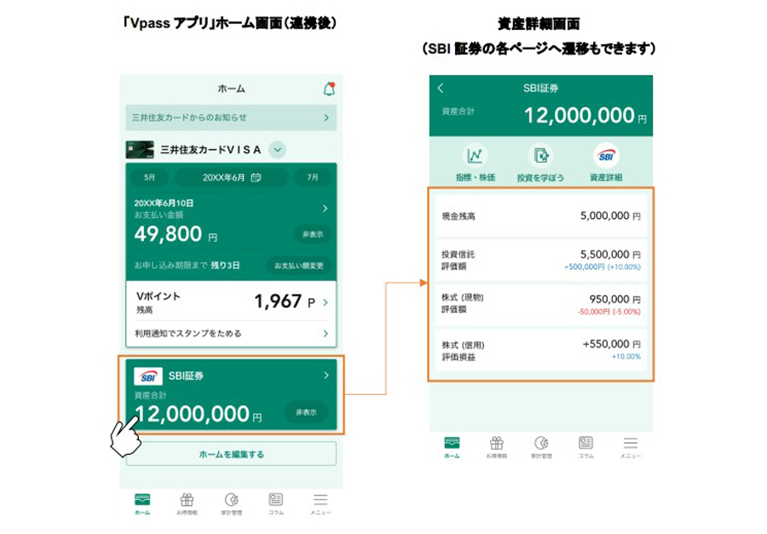Hide the 49,800円 payment amount

click(x=313, y=235)
